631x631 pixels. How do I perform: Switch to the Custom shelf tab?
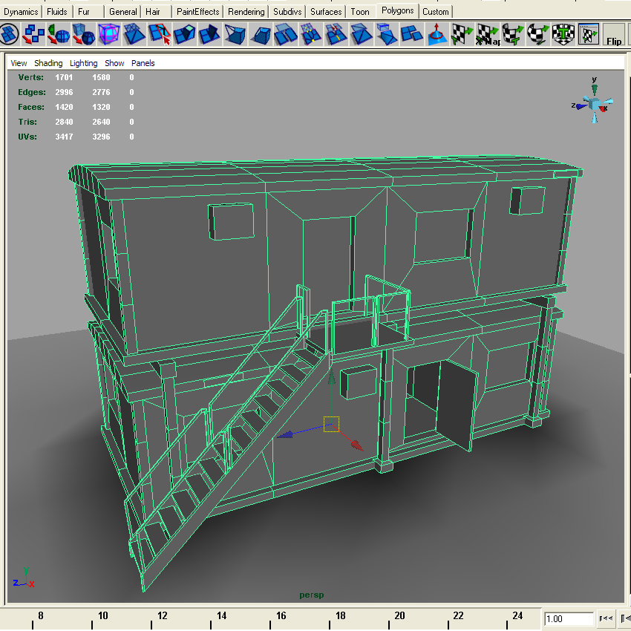[x=436, y=11]
